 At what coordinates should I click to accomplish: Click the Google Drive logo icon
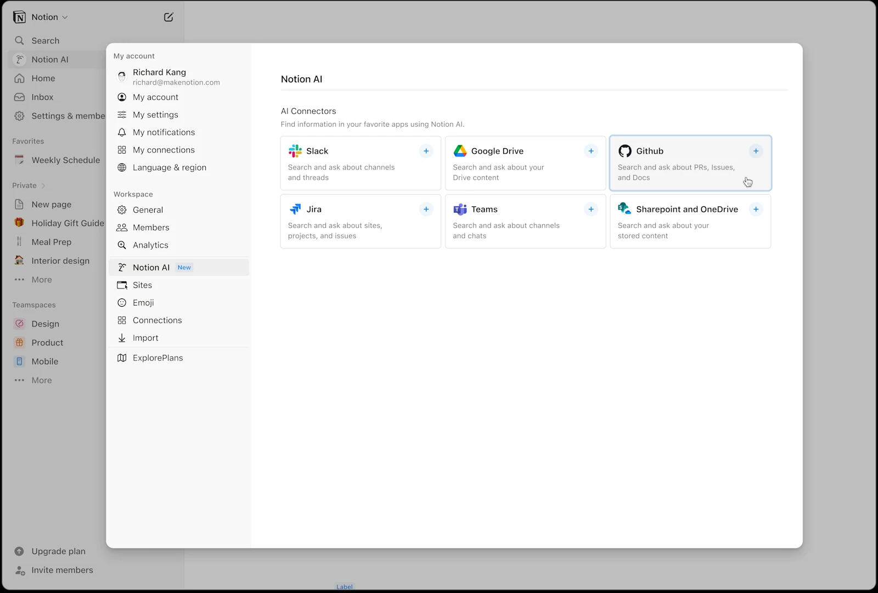[460, 151]
